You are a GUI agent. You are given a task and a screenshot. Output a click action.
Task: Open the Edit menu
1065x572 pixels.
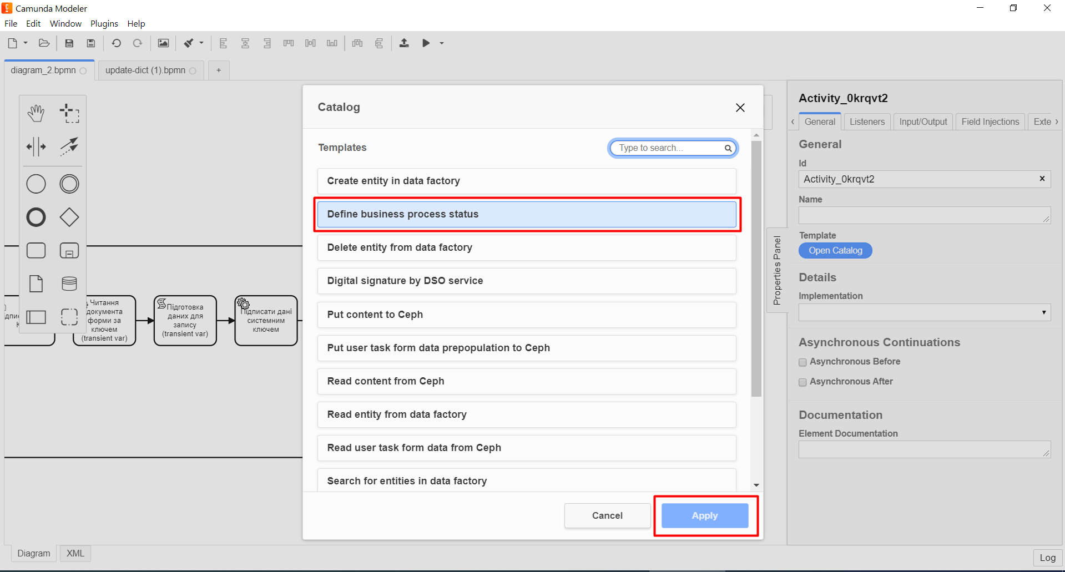tap(33, 23)
